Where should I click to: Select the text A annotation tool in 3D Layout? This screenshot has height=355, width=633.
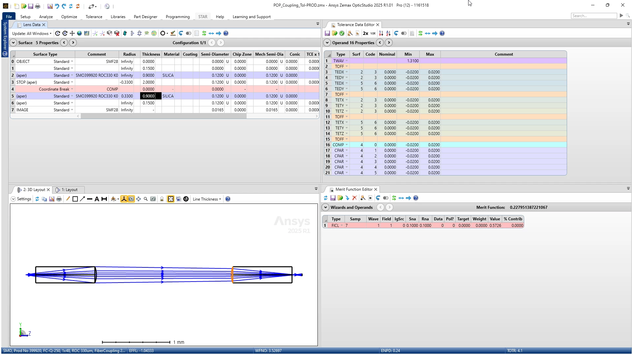pyautogui.click(x=97, y=199)
